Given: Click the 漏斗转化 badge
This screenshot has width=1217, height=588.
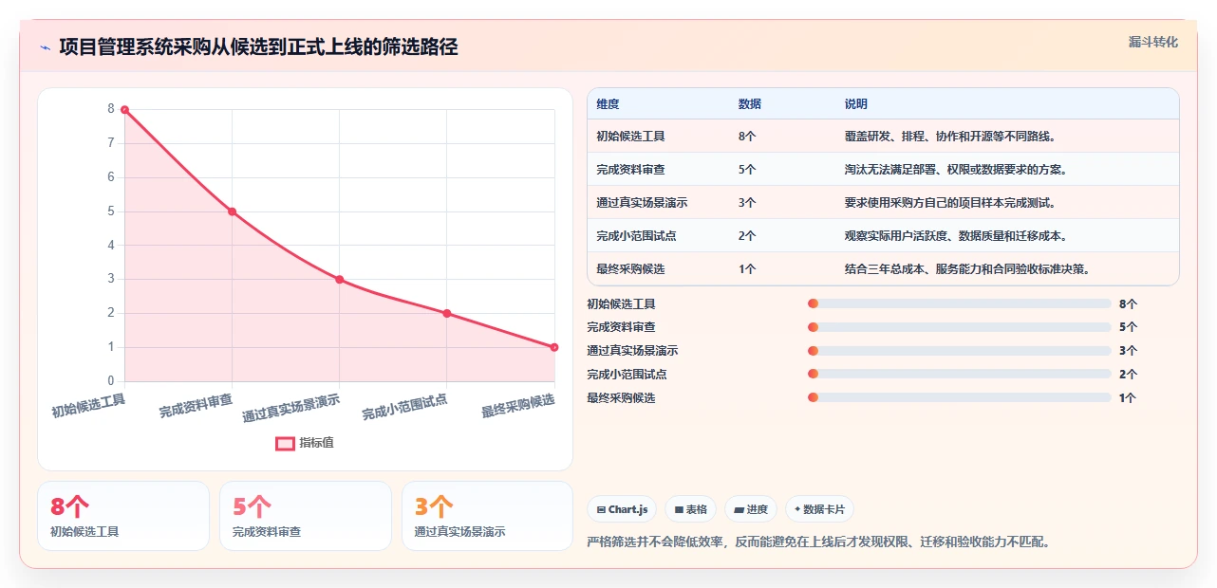Looking at the screenshot, I should point(1152,42).
